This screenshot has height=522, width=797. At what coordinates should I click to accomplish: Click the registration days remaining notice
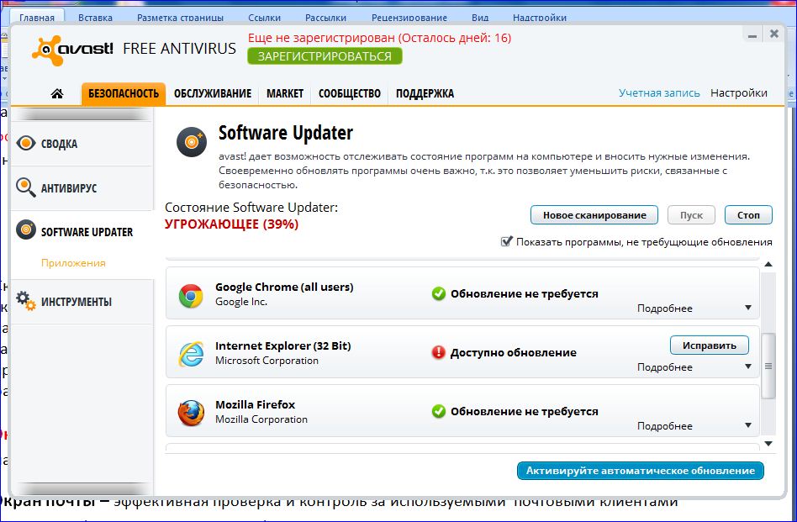click(x=380, y=38)
